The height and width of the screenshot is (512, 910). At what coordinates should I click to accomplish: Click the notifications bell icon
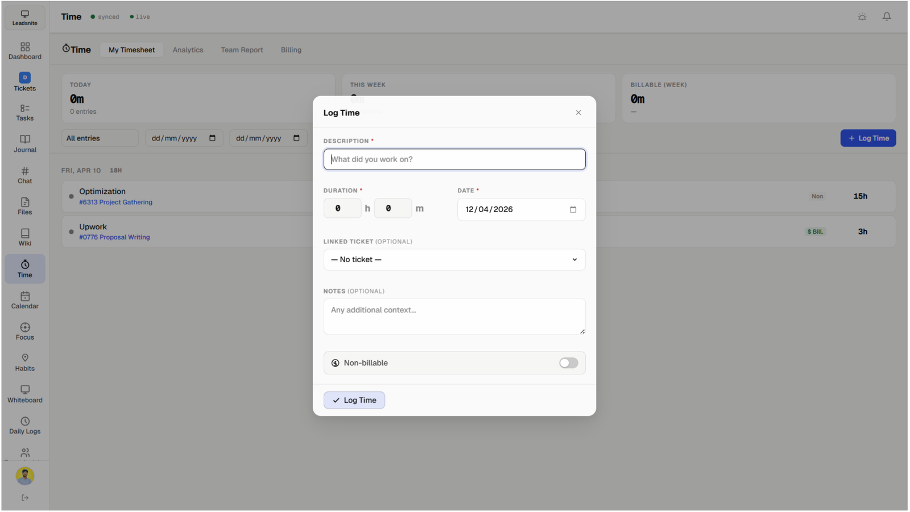coord(886,16)
